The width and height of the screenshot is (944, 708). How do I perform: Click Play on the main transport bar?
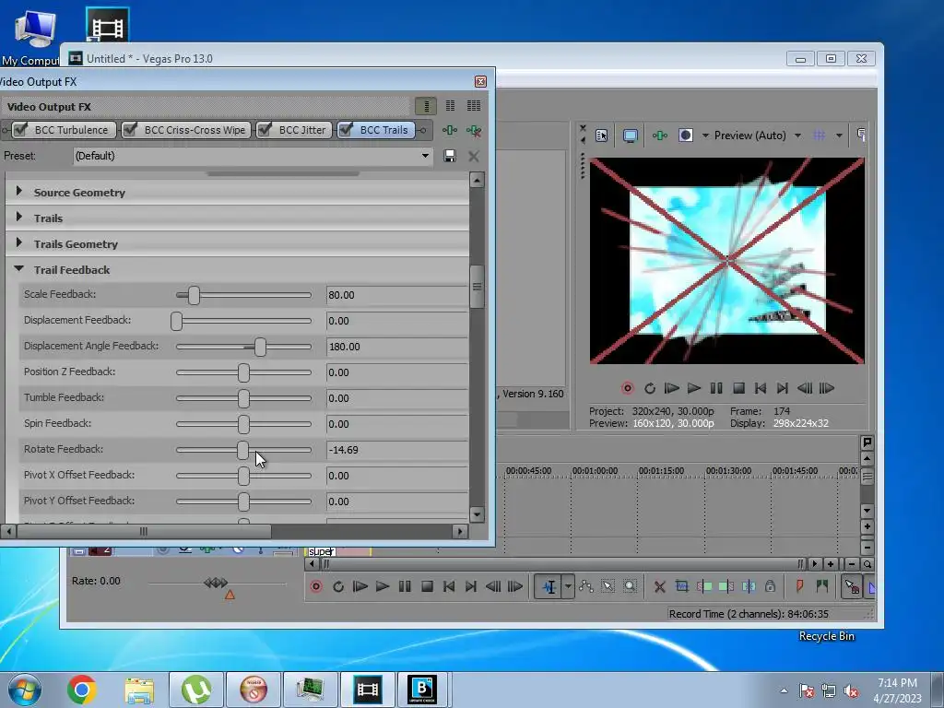pyautogui.click(x=382, y=586)
